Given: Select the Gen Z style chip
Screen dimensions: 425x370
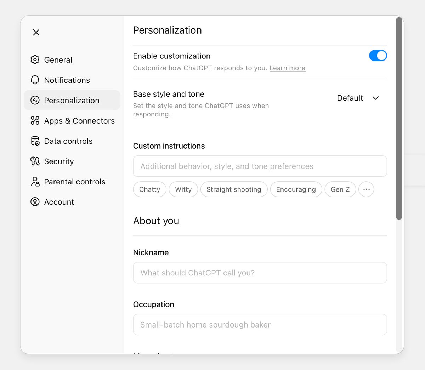Looking at the screenshot, I should pyautogui.click(x=340, y=189).
